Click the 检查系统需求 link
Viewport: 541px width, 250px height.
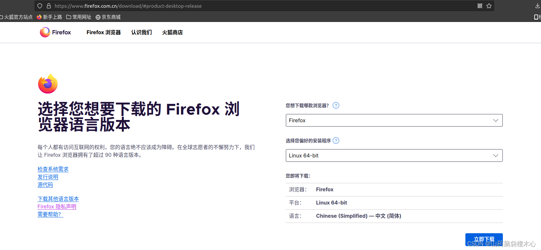click(53, 169)
